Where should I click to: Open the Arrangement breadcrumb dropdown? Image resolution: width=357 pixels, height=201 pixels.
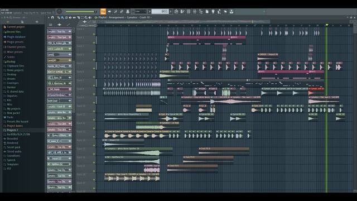pos(117,17)
